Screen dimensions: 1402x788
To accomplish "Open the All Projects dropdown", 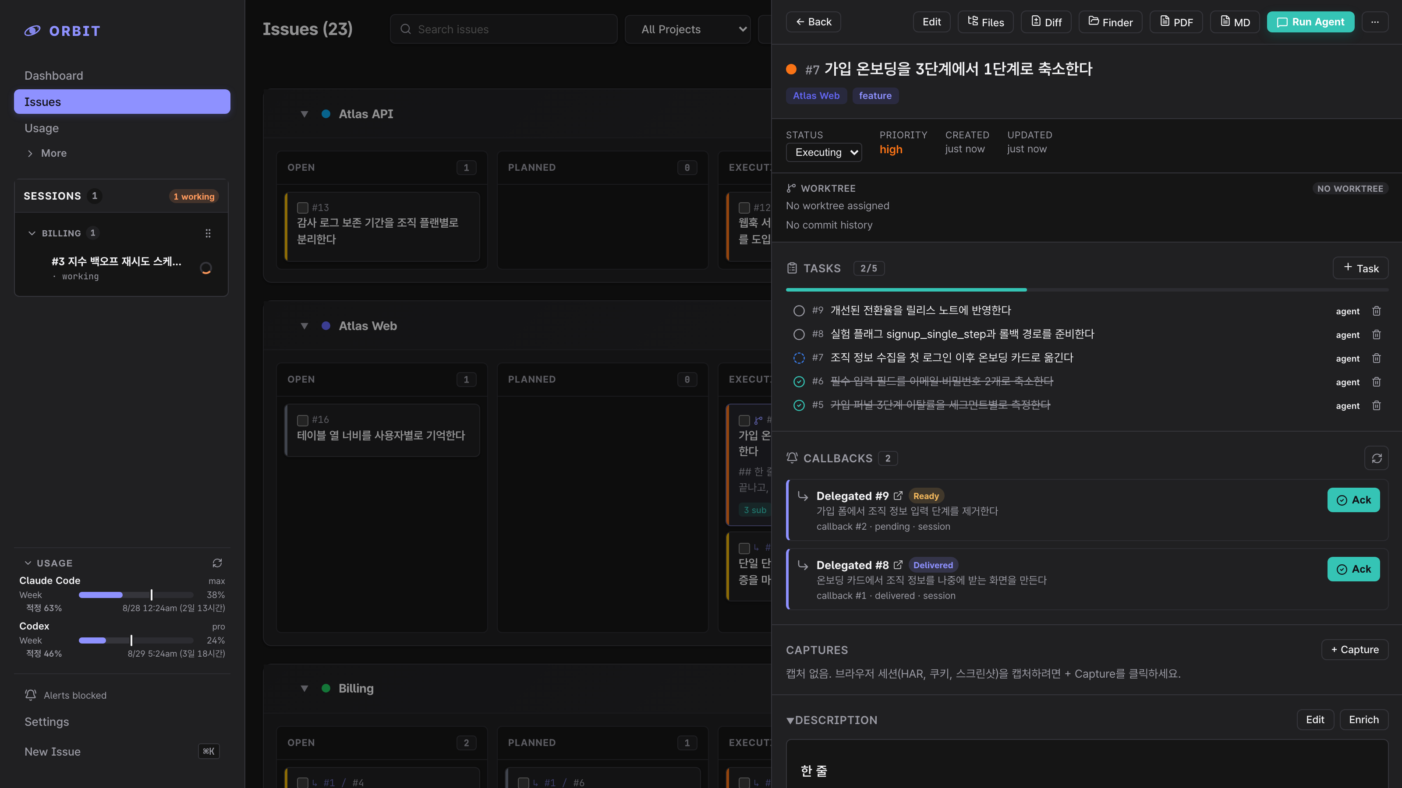I will pos(687,29).
